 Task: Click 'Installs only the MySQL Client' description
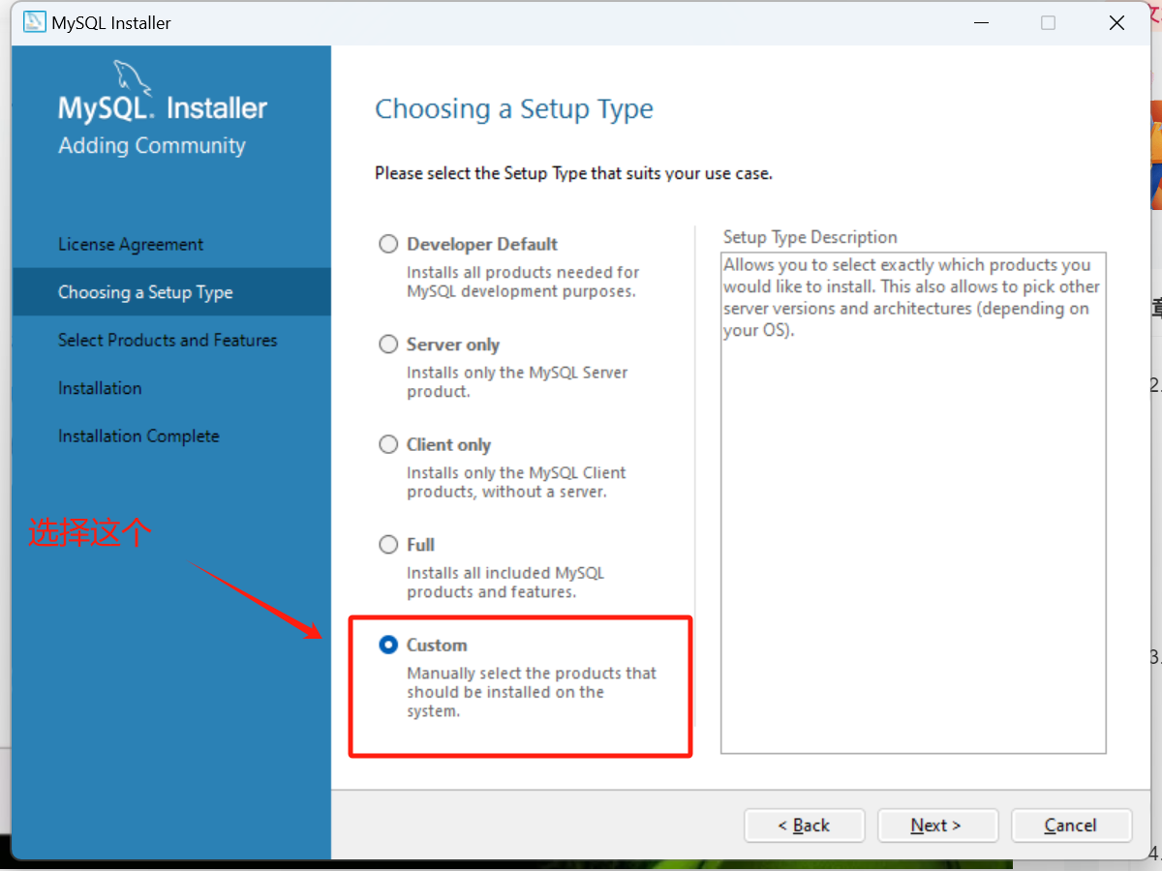(516, 482)
